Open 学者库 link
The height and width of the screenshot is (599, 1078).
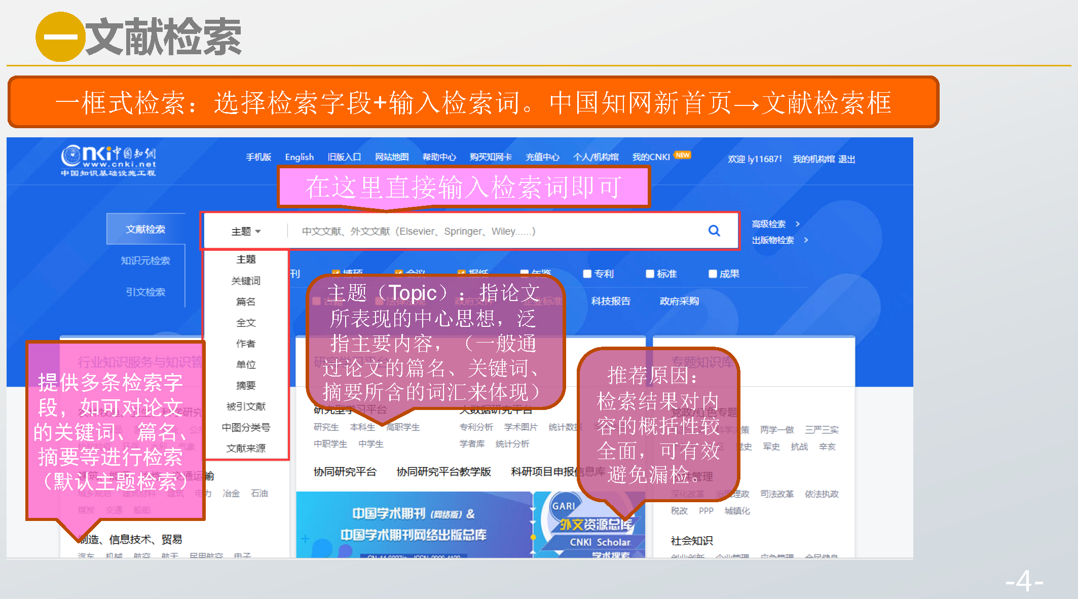pos(472,444)
